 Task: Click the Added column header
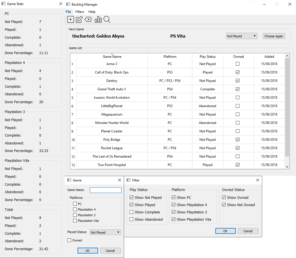pos(269,57)
